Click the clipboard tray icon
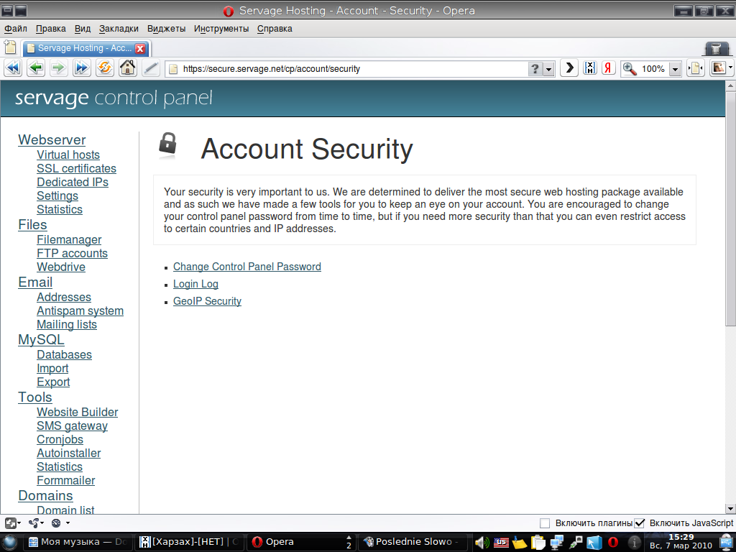The height and width of the screenshot is (552, 736). click(x=538, y=543)
